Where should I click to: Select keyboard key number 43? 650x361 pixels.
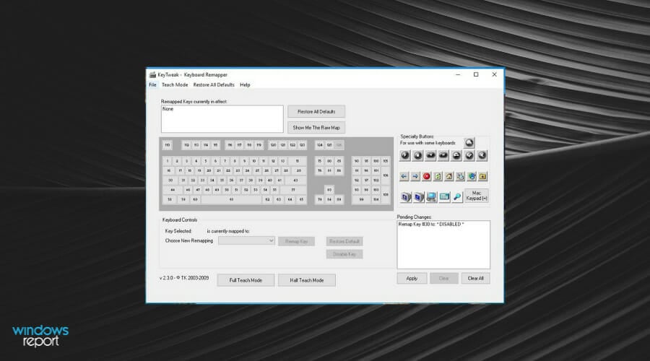(x=296, y=180)
